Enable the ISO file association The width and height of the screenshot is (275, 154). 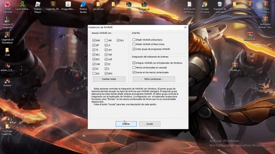coord(94,74)
